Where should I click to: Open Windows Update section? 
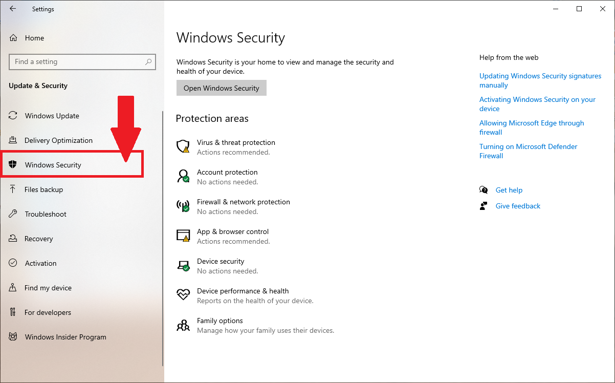52,116
